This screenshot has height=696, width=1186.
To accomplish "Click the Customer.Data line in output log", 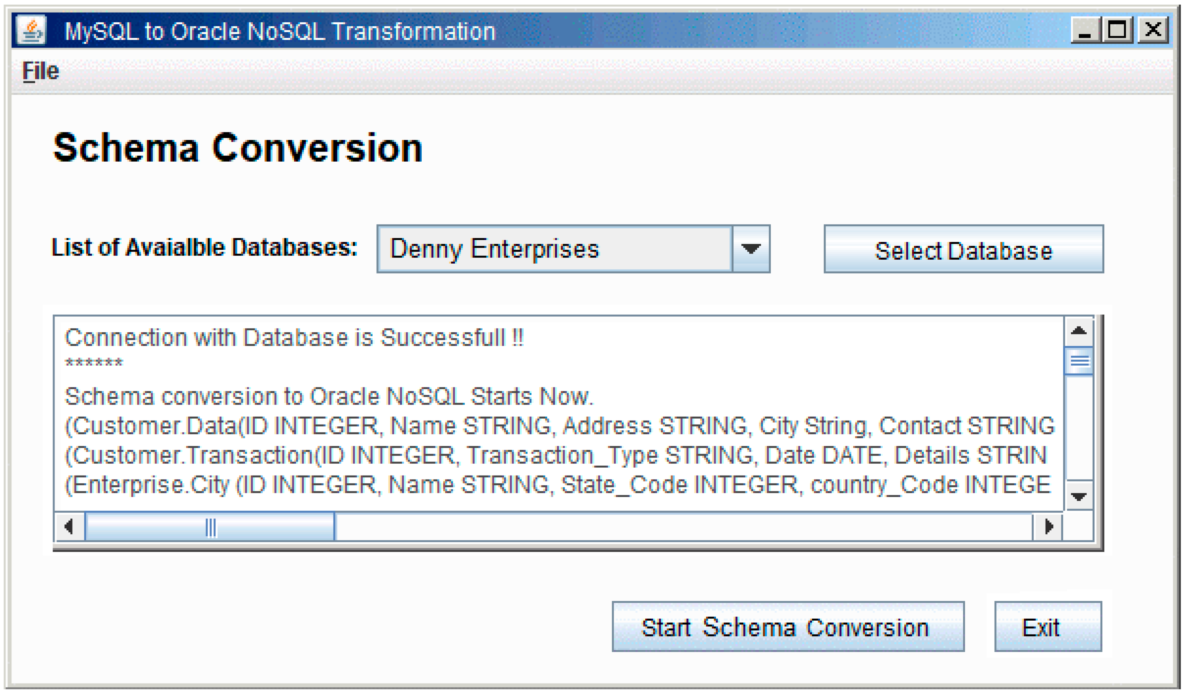I will click(559, 426).
